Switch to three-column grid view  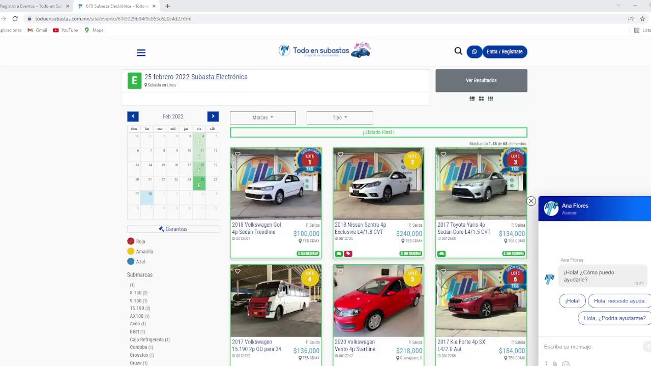coord(490,99)
